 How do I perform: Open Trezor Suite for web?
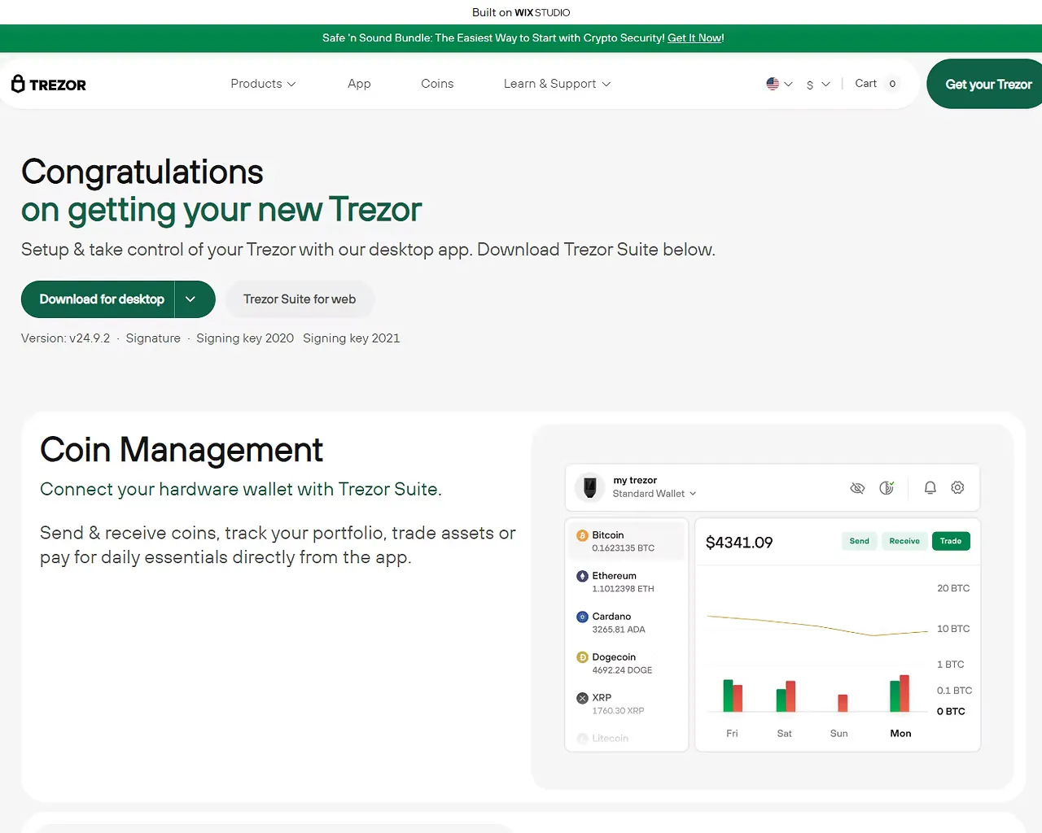(x=300, y=299)
